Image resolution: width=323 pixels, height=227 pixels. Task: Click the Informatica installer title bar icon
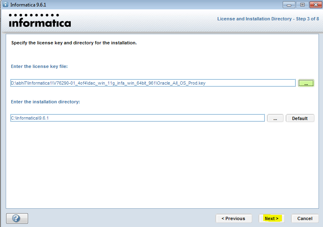[x=6, y=4]
